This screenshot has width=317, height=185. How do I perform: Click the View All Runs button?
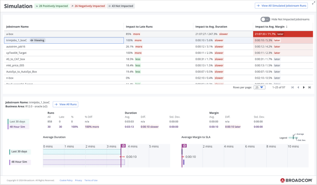(x=65, y=104)
